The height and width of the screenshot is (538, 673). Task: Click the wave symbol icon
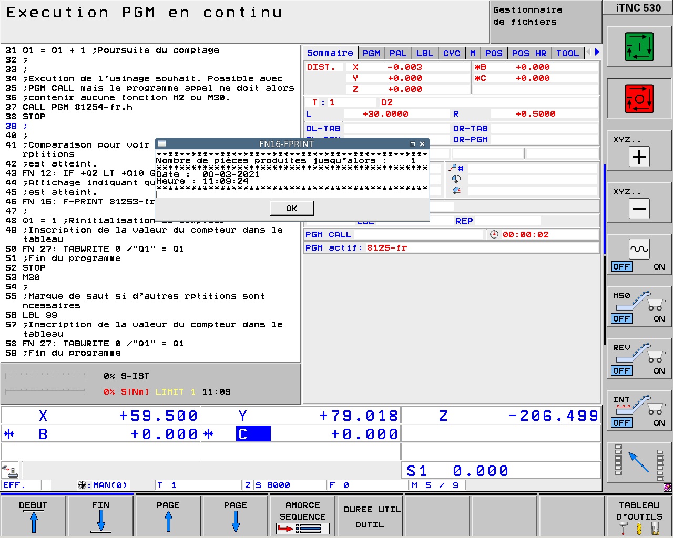coord(639,249)
